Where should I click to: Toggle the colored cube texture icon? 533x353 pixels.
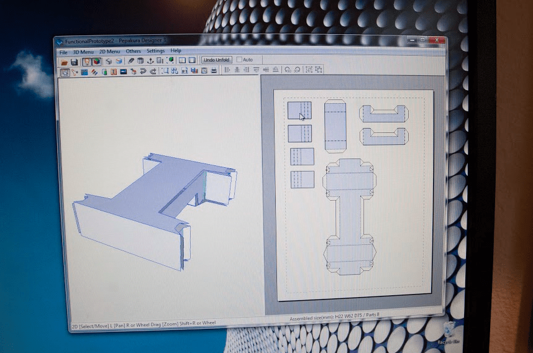[x=97, y=62]
